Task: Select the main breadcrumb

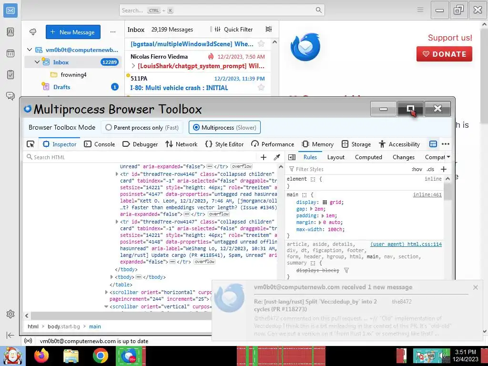Action: tap(95, 326)
